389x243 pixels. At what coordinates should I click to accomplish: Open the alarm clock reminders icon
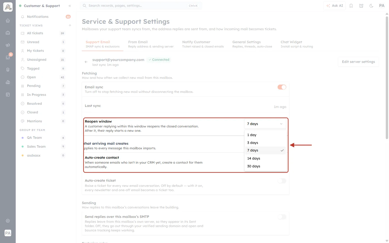[361, 6]
